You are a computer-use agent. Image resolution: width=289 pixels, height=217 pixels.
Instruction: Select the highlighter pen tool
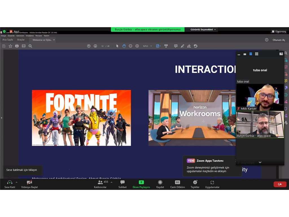pos(183,46)
